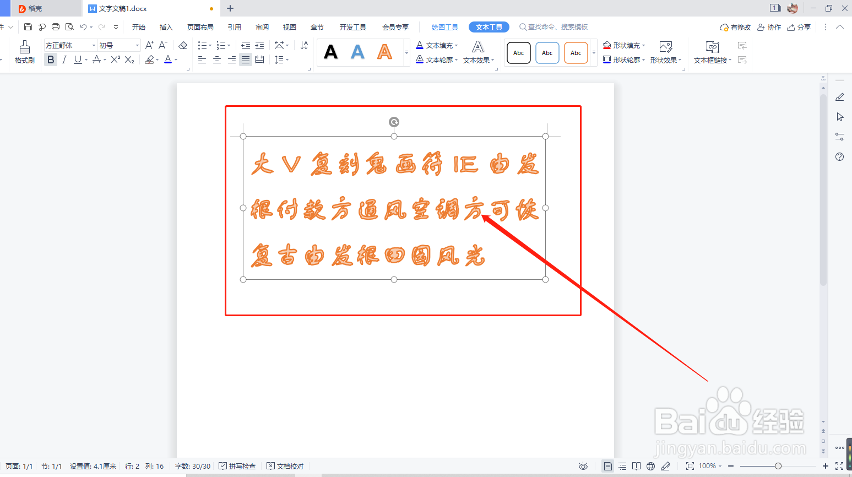Apply subscript formatting

click(x=128, y=60)
